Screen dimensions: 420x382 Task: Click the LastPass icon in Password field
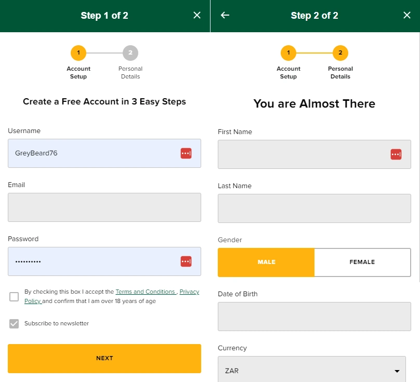tap(186, 261)
